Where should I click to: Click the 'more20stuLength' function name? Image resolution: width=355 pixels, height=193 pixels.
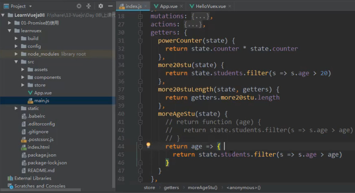(186, 89)
